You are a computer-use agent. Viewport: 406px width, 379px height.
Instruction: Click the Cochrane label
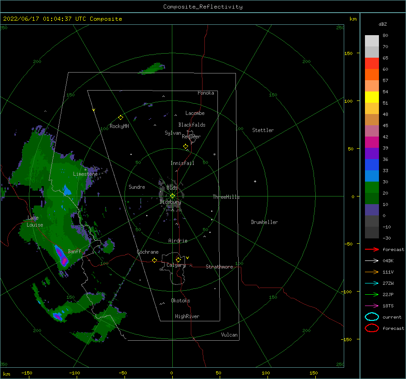148,252
